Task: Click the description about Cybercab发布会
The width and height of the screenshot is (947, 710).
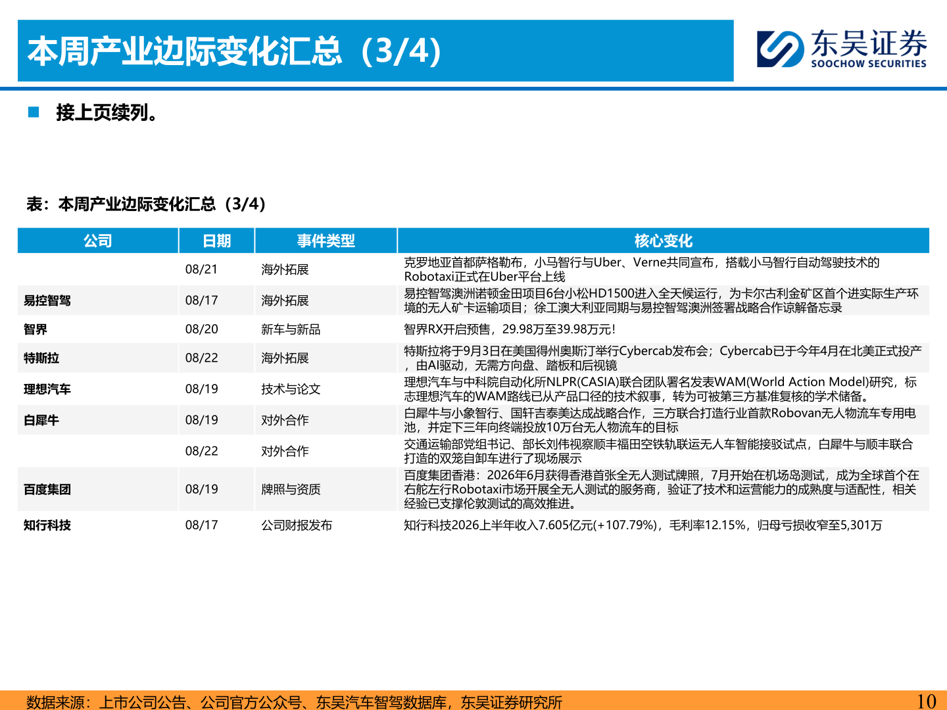Action: tap(663, 358)
